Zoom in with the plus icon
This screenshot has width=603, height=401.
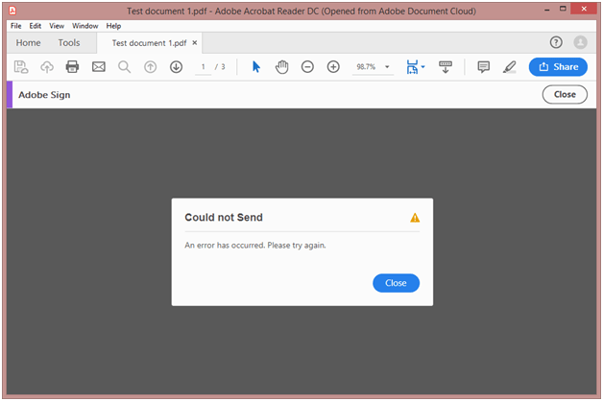click(x=333, y=67)
